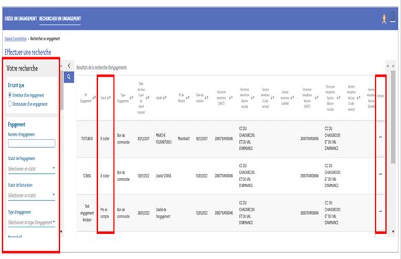The height and width of the screenshot is (259, 401).
Task: Open Statut de facturation dropdown
Action: click(32, 195)
